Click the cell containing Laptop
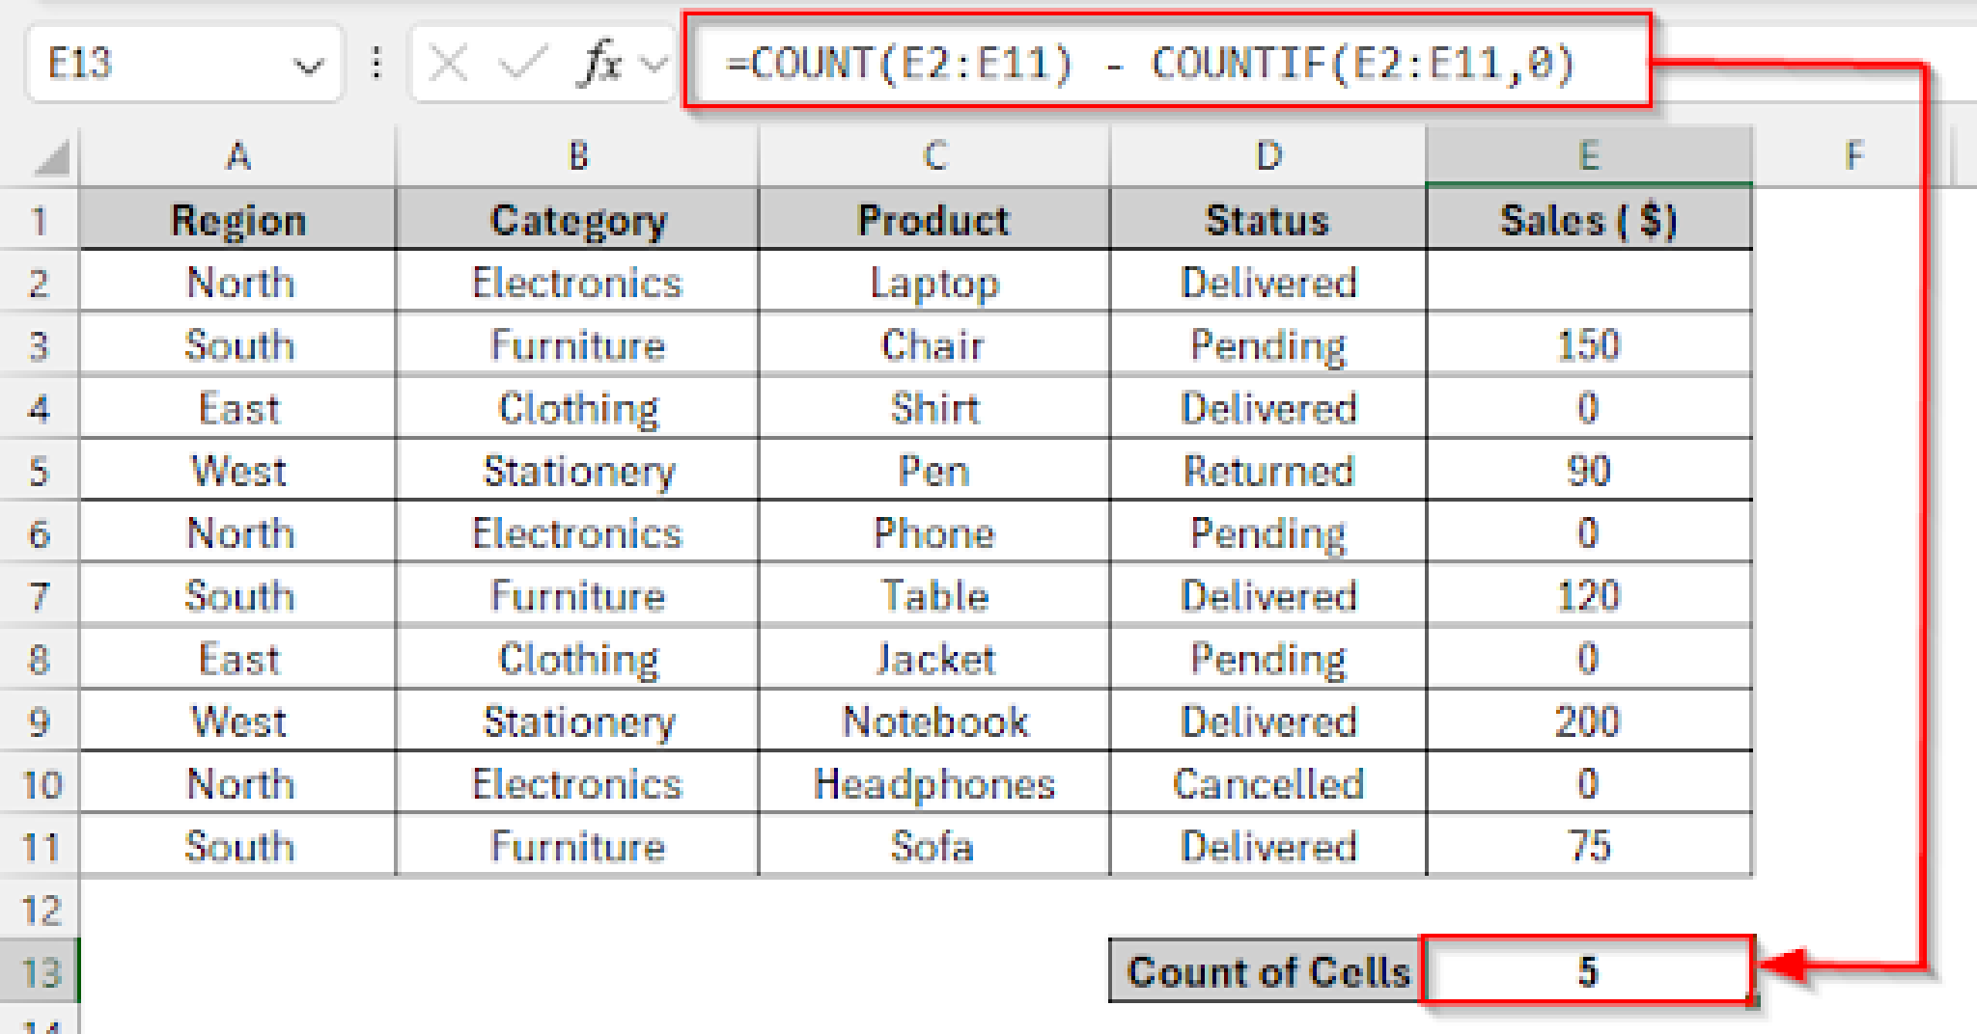This screenshot has height=1034, width=1977. coord(933,283)
